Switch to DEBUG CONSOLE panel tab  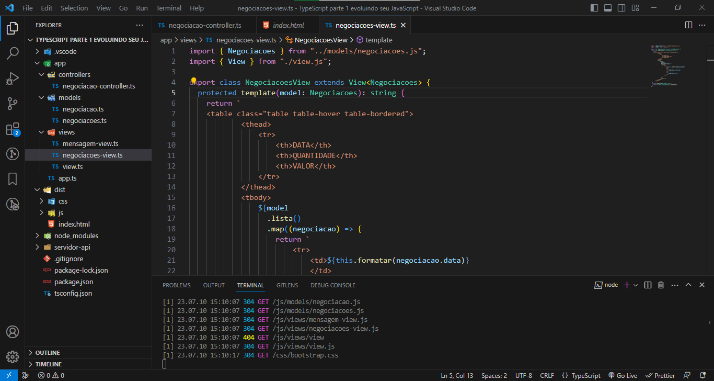(x=333, y=285)
